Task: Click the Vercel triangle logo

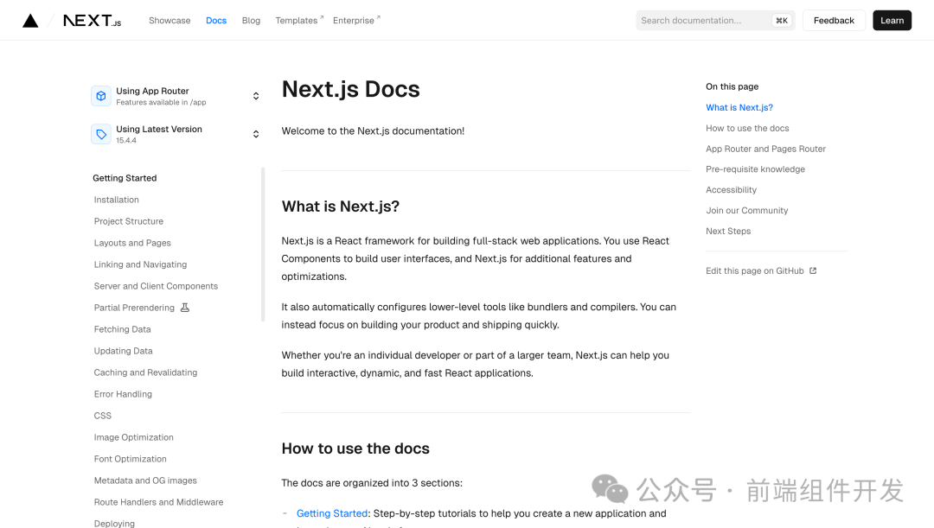Action: click(30, 21)
